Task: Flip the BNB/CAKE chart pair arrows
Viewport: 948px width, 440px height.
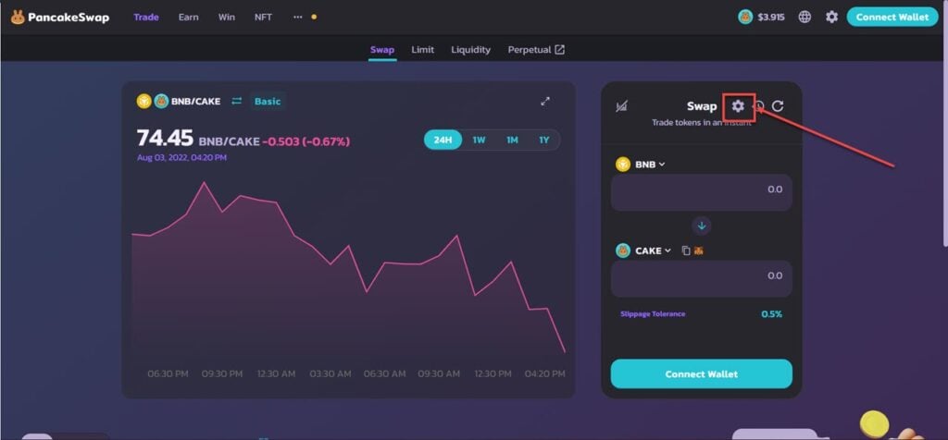Action: (236, 102)
